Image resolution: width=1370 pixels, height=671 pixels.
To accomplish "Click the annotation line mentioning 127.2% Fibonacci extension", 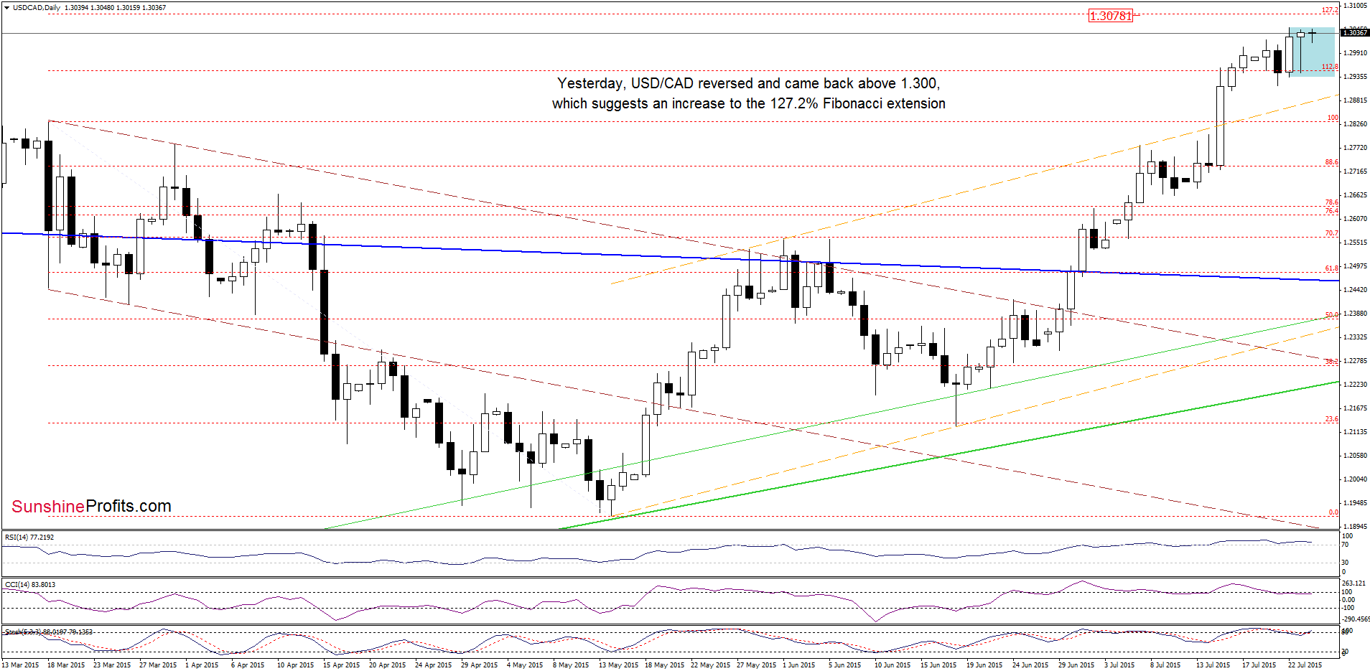I will click(748, 103).
